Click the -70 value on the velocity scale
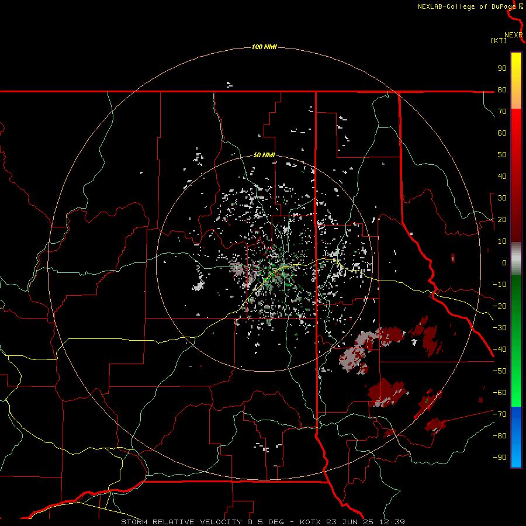The width and height of the screenshot is (526, 526). [x=500, y=414]
